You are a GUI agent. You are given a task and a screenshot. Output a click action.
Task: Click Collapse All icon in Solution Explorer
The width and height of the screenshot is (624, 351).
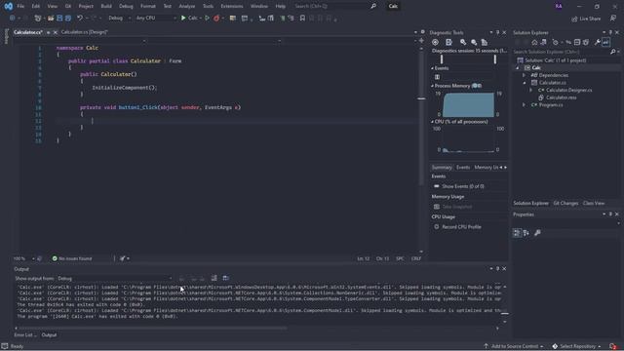tap(577, 42)
